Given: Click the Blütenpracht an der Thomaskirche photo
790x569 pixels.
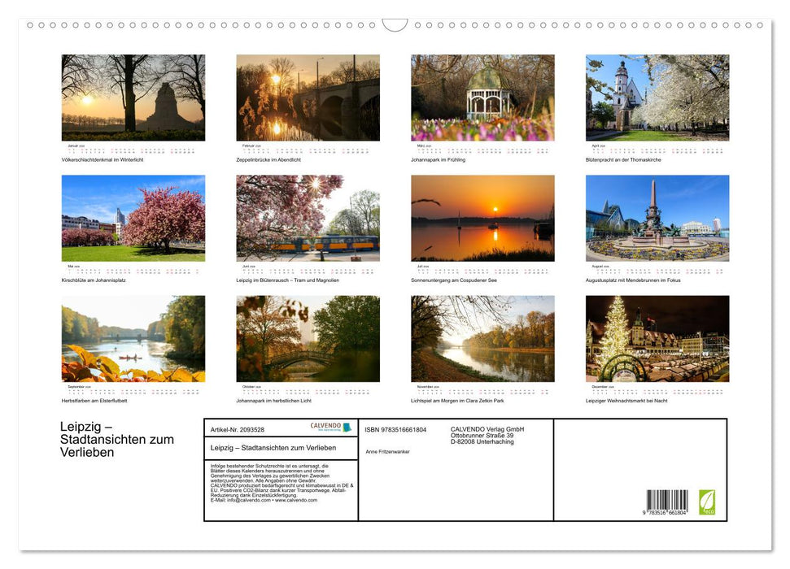Looking at the screenshot, I should click(657, 98).
